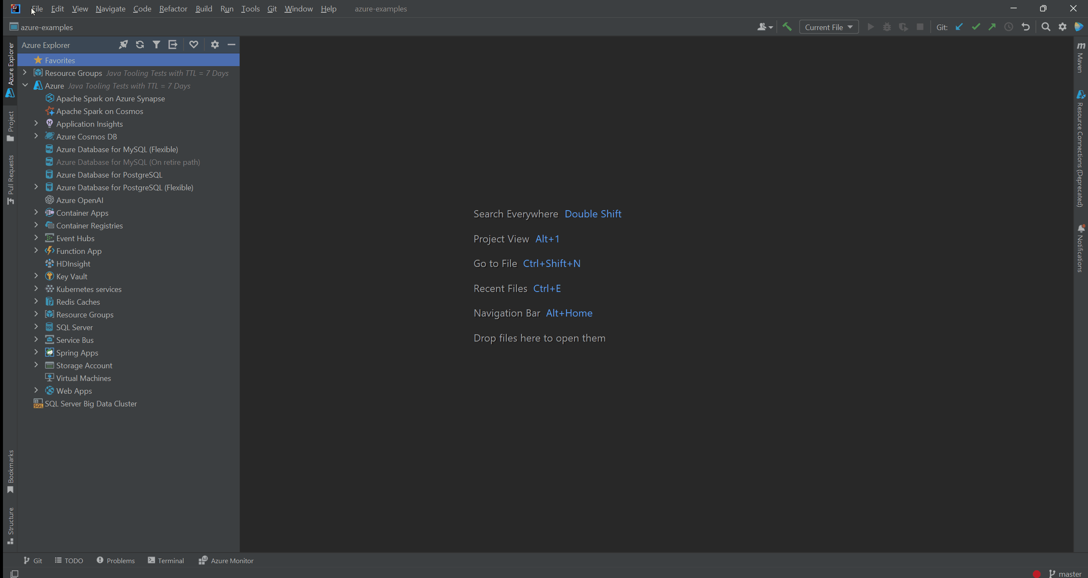Click the green hammer Build icon
1088x578 pixels.
[787, 27]
